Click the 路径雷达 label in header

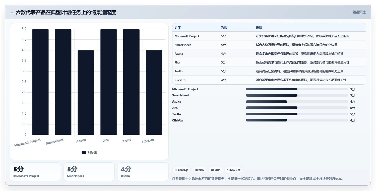(x=359, y=12)
